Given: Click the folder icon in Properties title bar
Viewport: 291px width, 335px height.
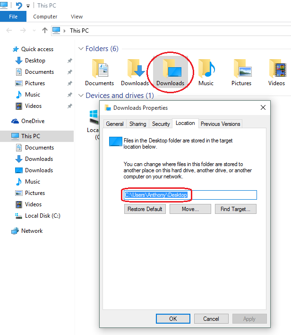Looking at the screenshot, I should (108, 108).
